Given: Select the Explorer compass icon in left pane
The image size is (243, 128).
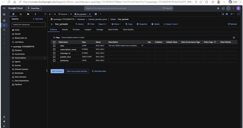Looking at the screenshot, I should coord(14,14).
